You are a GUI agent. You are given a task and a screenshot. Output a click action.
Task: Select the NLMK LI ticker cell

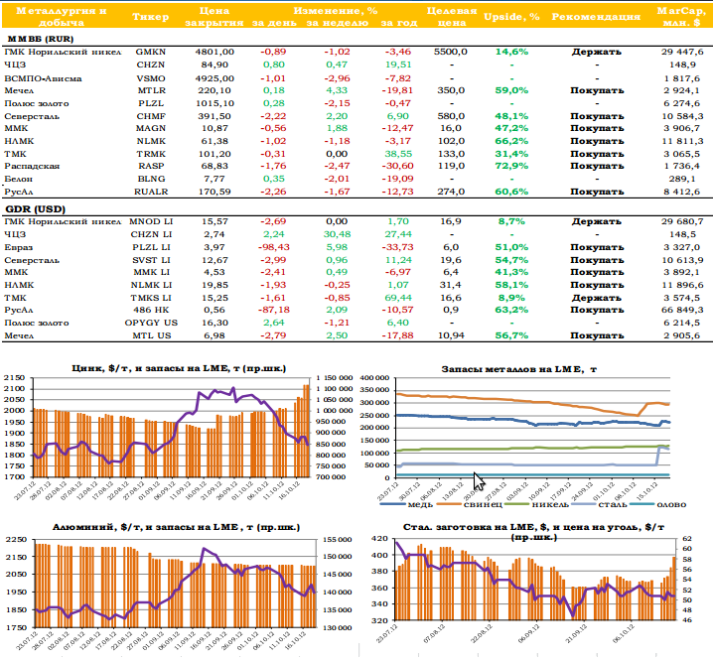[151, 285]
